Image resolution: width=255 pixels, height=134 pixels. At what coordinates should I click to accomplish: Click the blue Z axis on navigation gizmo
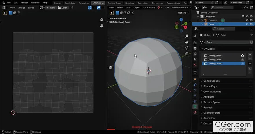tap(181, 20)
